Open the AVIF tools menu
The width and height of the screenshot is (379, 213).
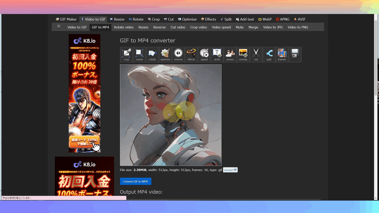pos(299,19)
